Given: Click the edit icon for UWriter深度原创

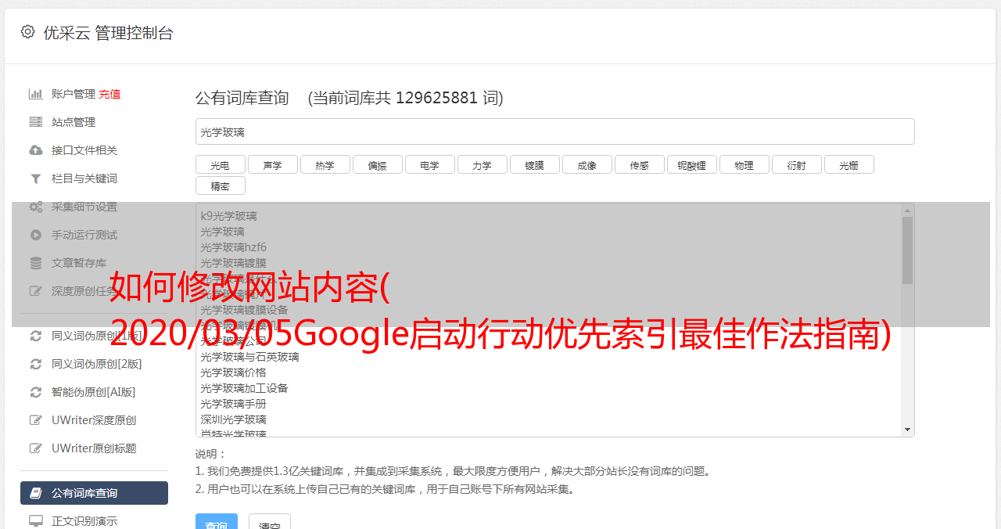Looking at the screenshot, I should tap(35, 420).
